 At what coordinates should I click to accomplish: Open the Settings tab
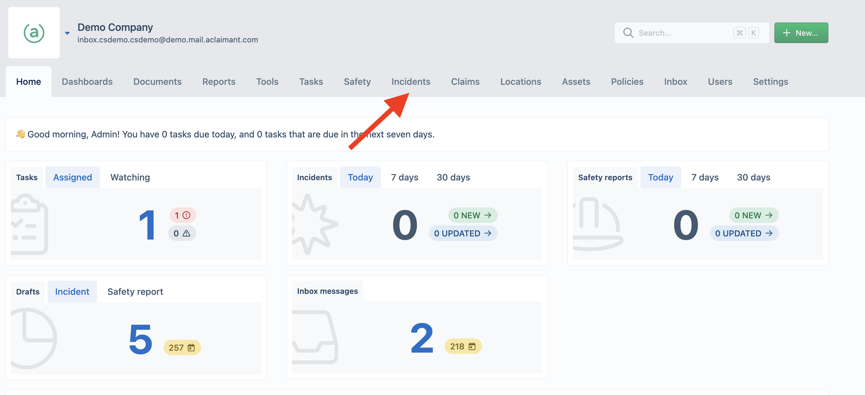point(770,82)
